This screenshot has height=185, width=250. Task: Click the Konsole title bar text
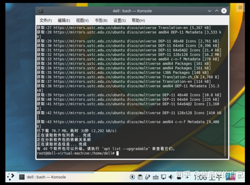point(132,11)
